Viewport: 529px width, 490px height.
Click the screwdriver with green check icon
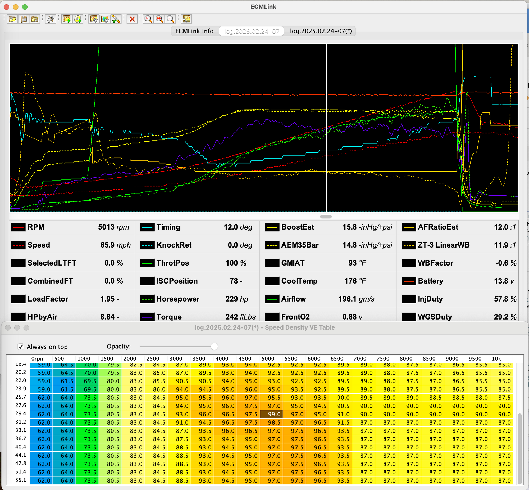(116, 19)
